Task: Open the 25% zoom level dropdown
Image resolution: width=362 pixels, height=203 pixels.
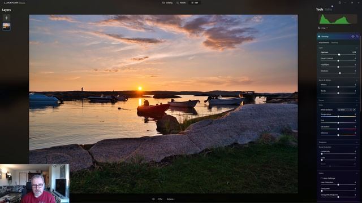Action: pos(160,199)
